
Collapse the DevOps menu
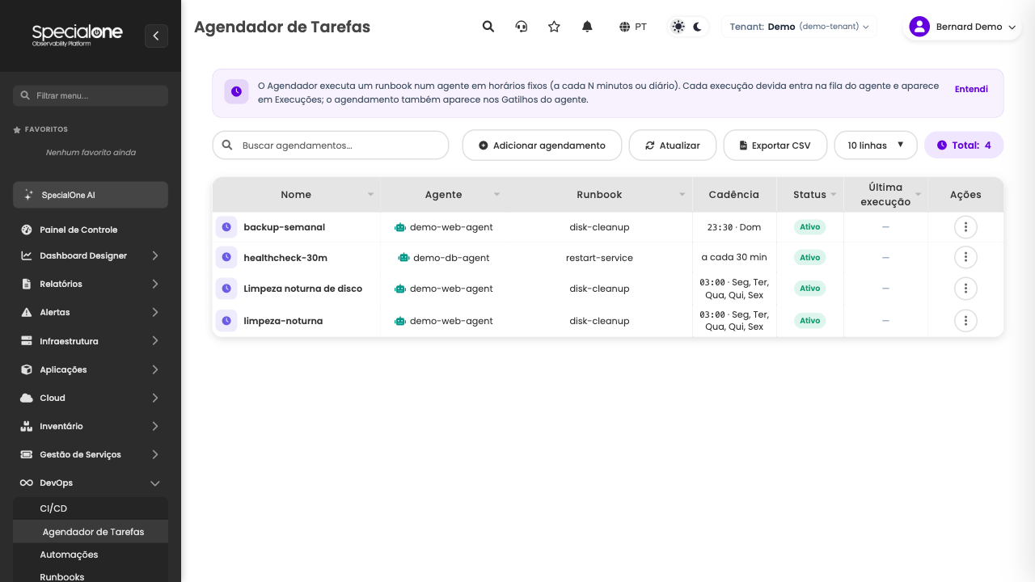[x=91, y=483]
